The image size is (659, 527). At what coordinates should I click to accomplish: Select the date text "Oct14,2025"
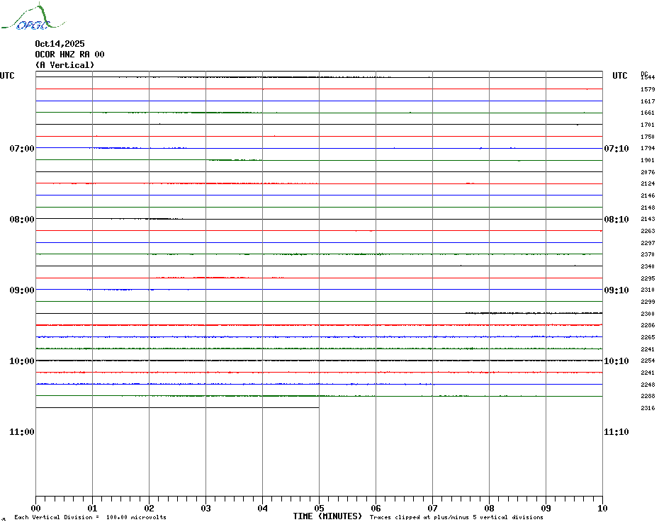(60, 44)
